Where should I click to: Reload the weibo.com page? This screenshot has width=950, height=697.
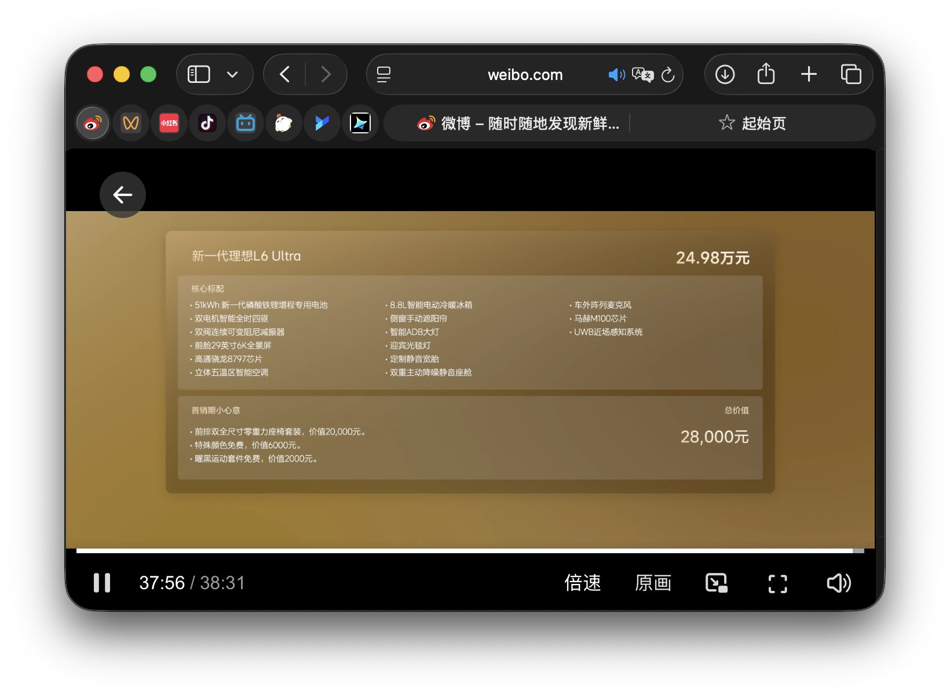click(x=668, y=74)
